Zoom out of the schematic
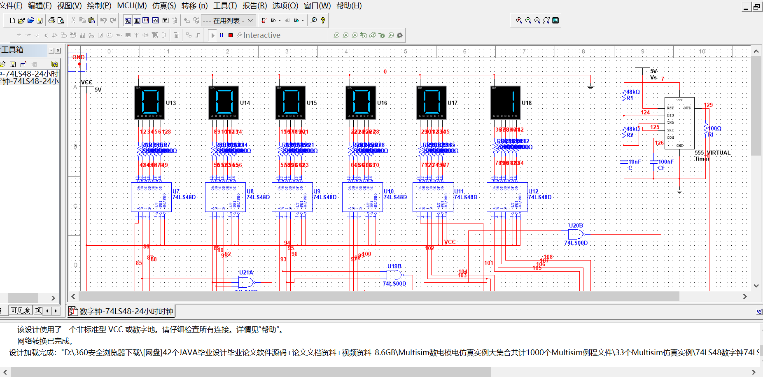763x377 pixels. 528,20
